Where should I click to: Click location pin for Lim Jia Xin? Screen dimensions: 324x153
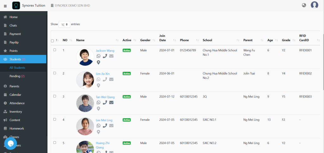(x=98, y=85)
